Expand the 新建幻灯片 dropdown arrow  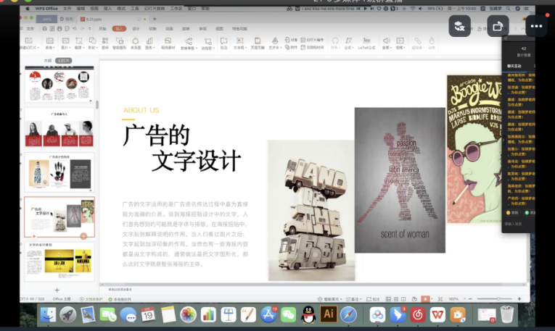[38, 48]
